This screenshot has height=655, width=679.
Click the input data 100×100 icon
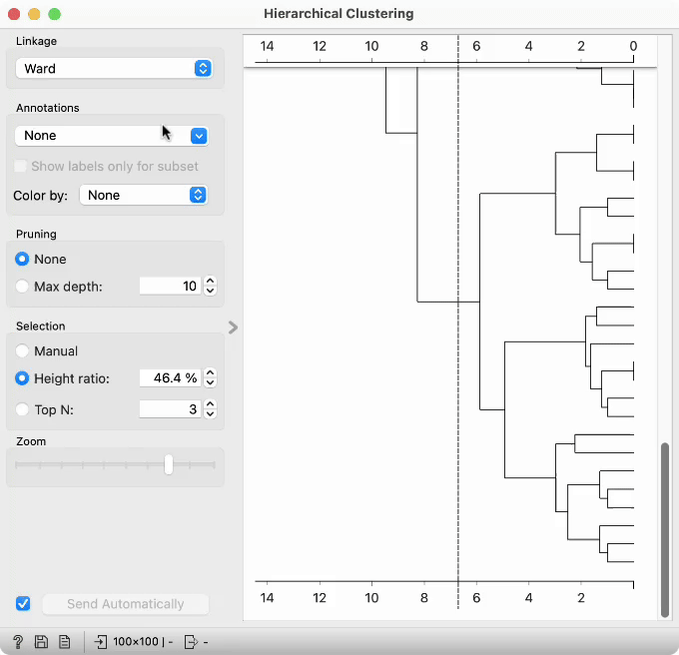point(101,642)
